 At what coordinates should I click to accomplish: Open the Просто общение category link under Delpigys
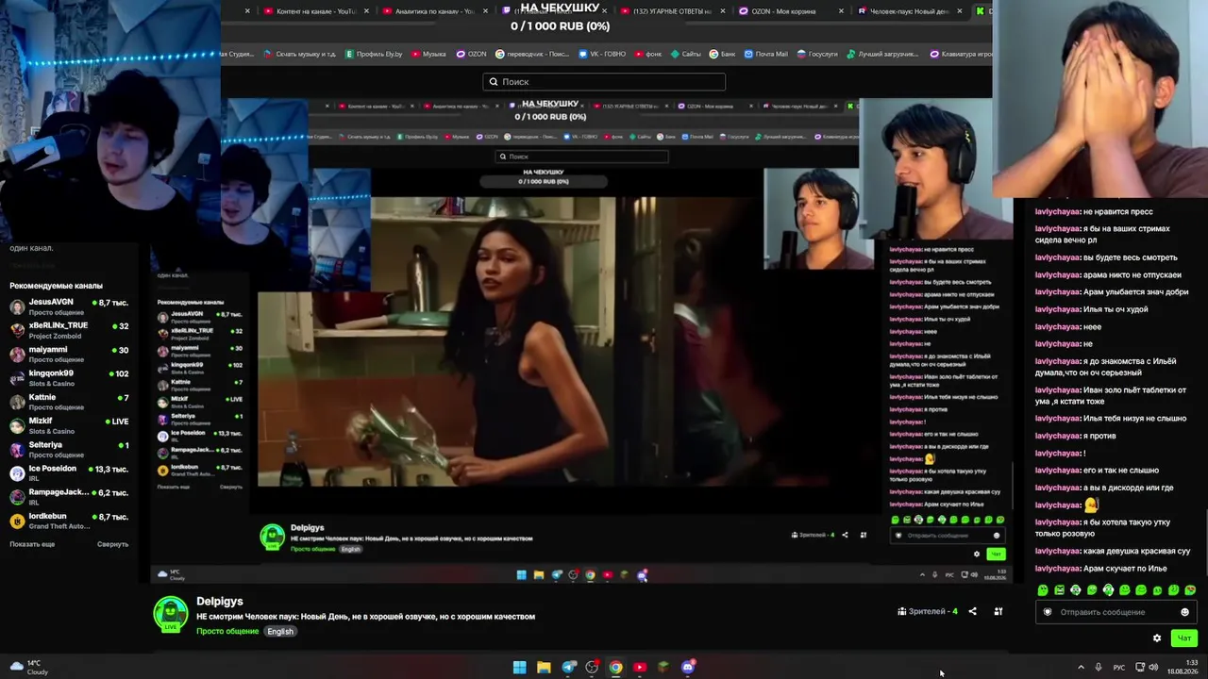(x=227, y=632)
